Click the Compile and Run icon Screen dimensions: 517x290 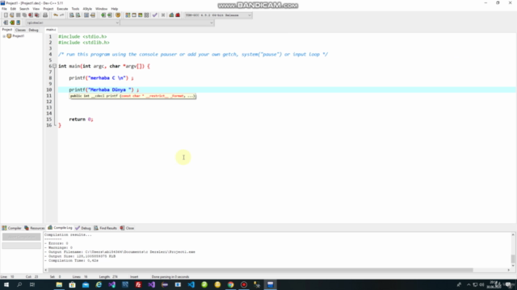point(140,15)
